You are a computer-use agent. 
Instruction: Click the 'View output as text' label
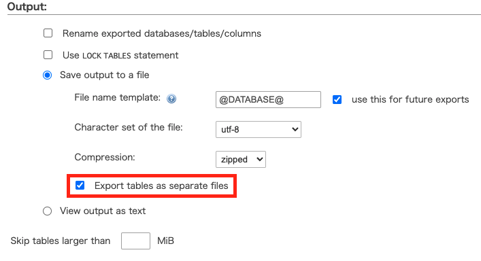tap(103, 211)
